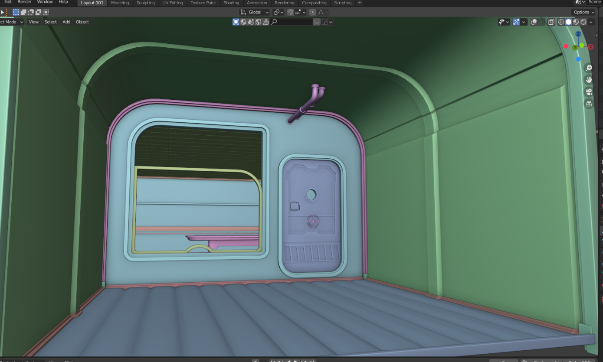Toggle X-Ray view button
The height and width of the screenshot is (362, 603).
click(551, 22)
